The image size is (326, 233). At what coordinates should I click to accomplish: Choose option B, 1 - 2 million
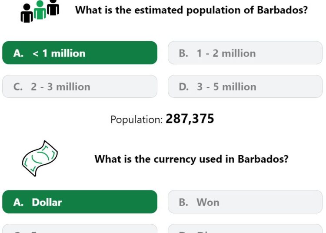click(x=245, y=53)
